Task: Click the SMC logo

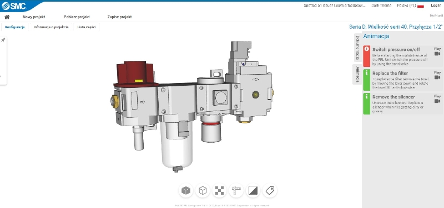Action: (x=13, y=6)
